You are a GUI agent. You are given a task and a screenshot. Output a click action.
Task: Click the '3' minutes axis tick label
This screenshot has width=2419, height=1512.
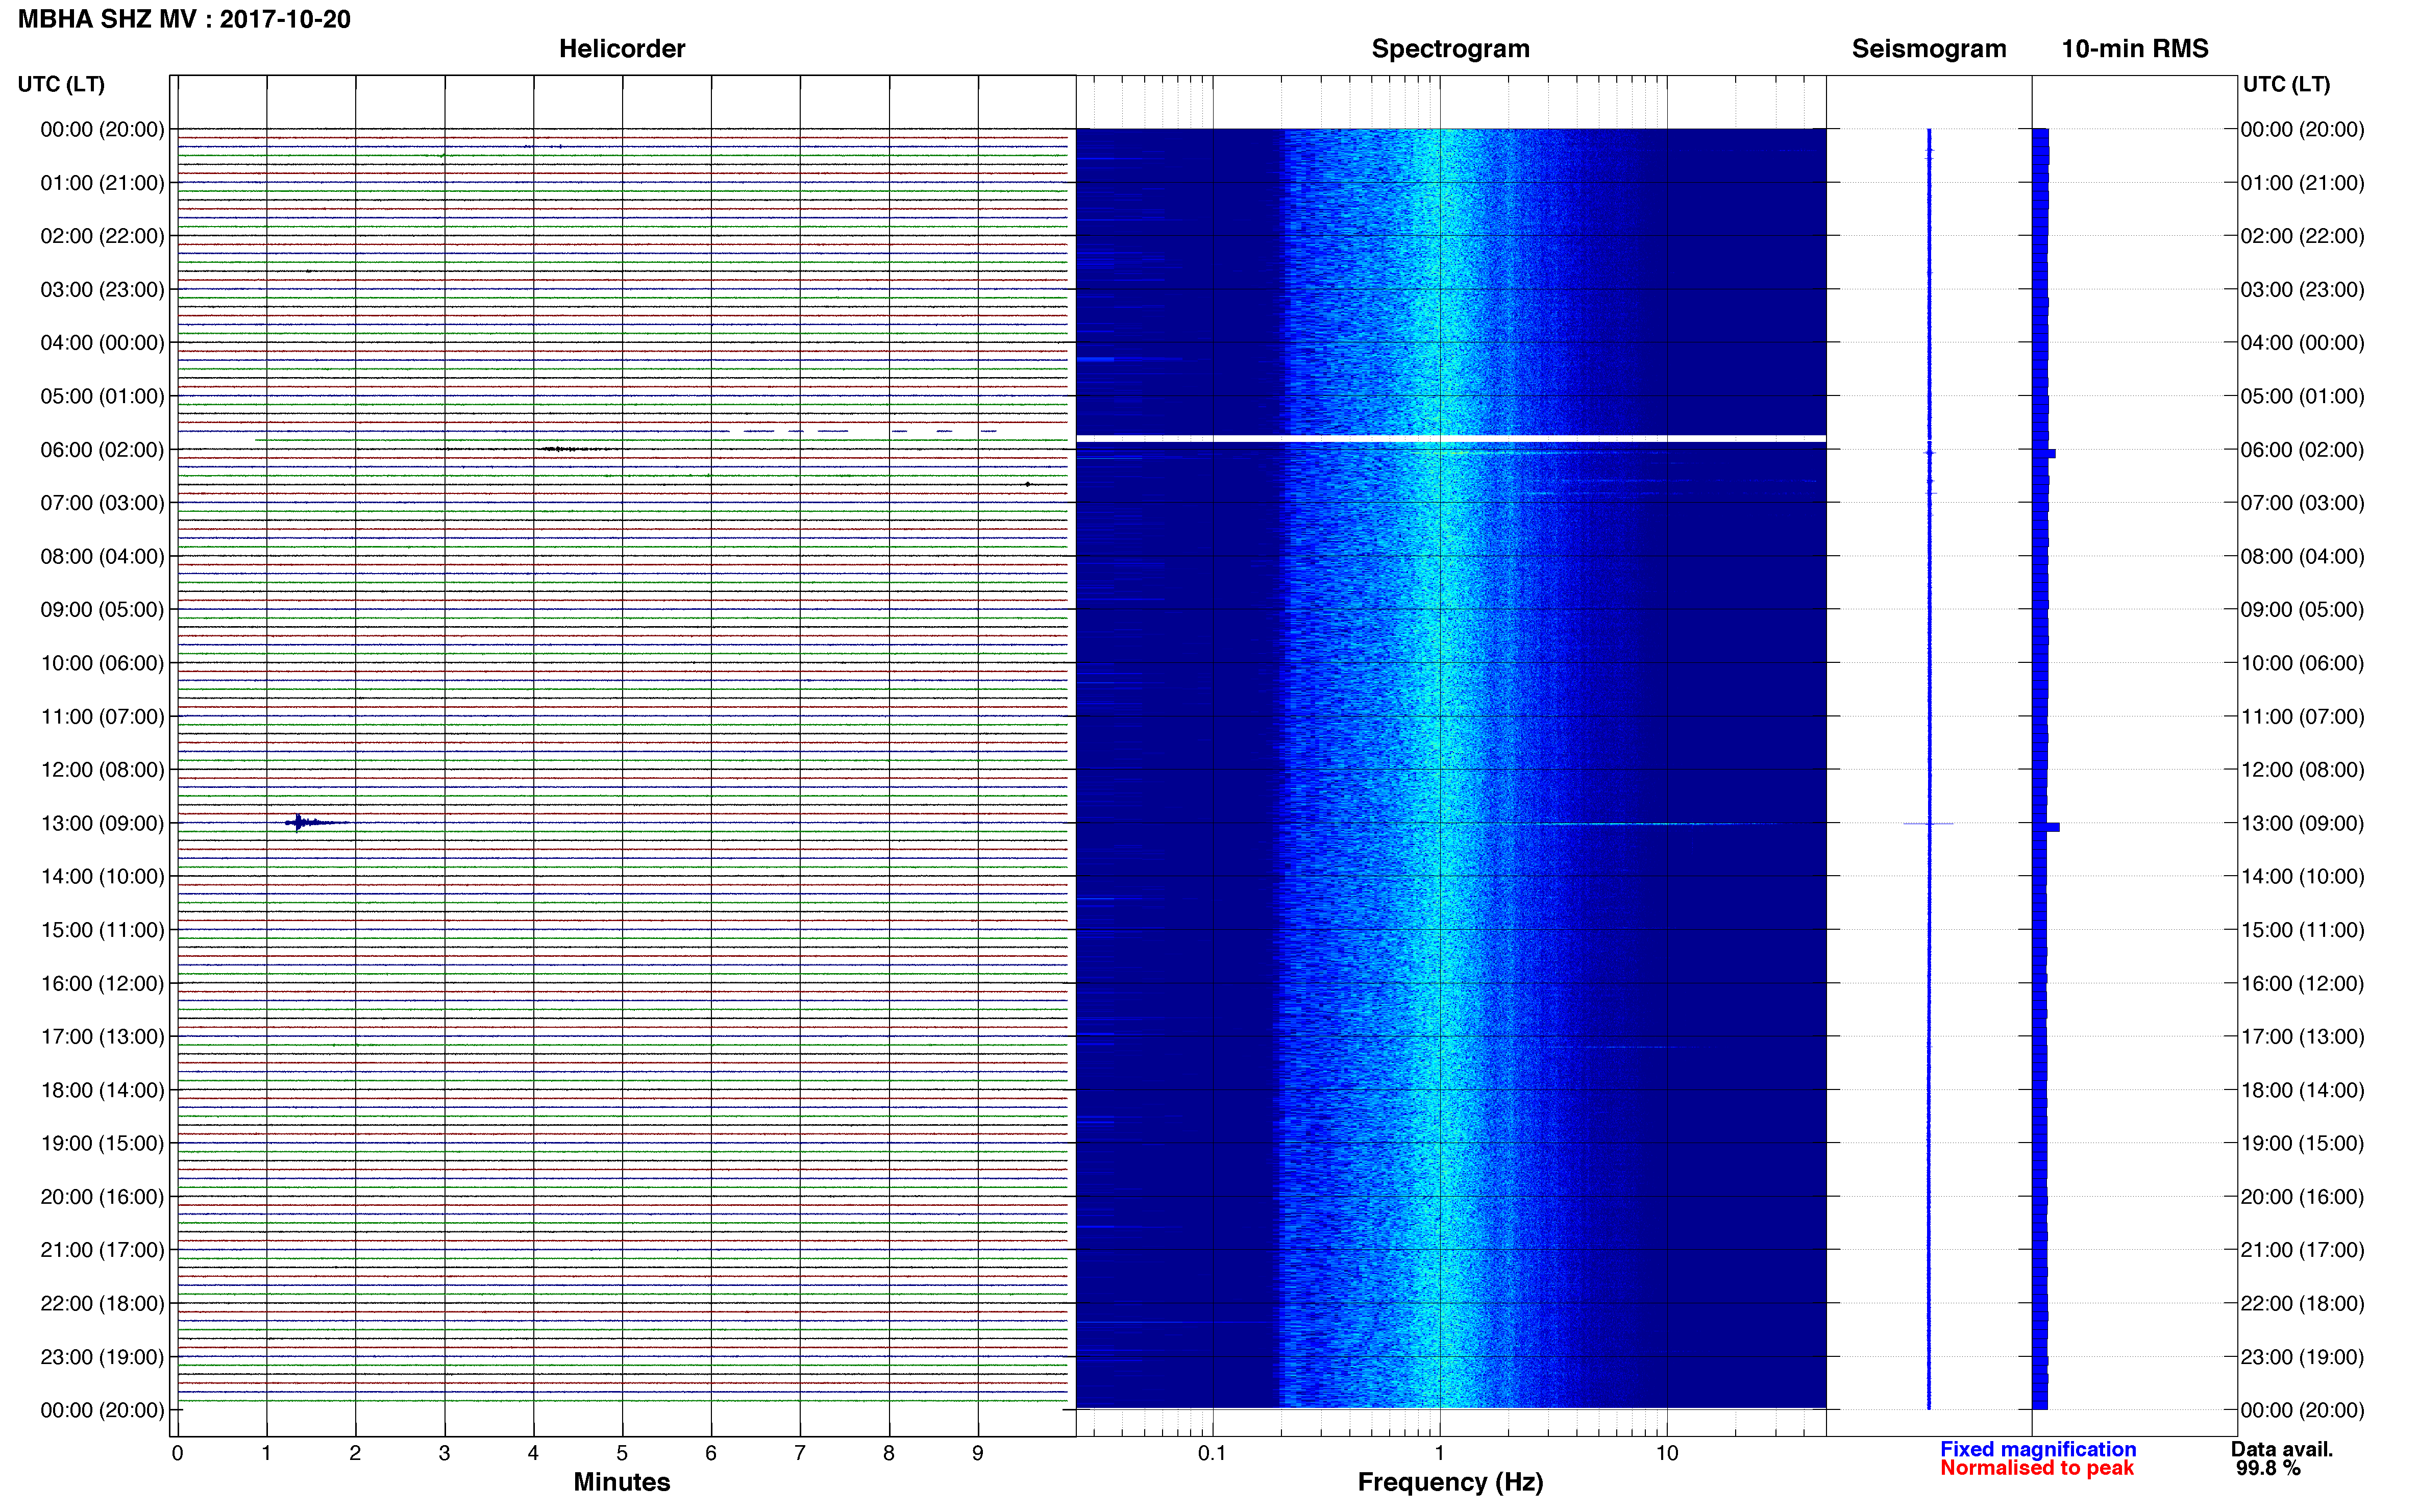click(444, 1453)
